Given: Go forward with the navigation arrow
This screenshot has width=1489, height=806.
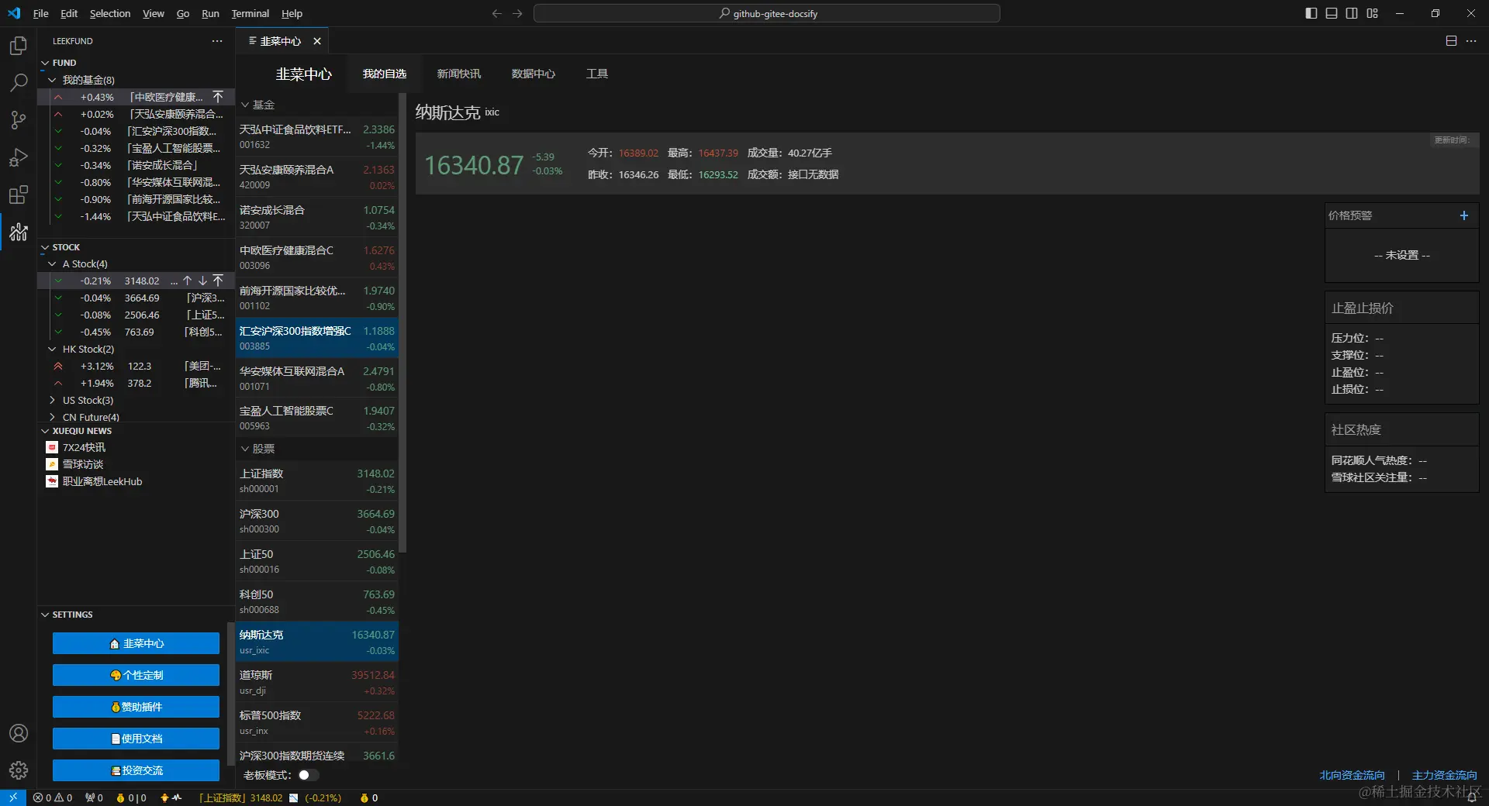Looking at the screenshot, I should coord(517,13).
